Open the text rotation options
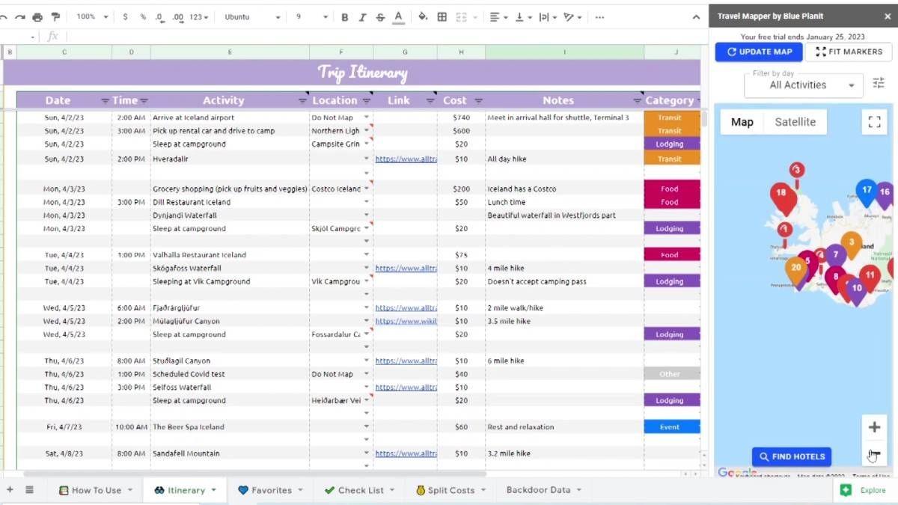 point(572,16)
